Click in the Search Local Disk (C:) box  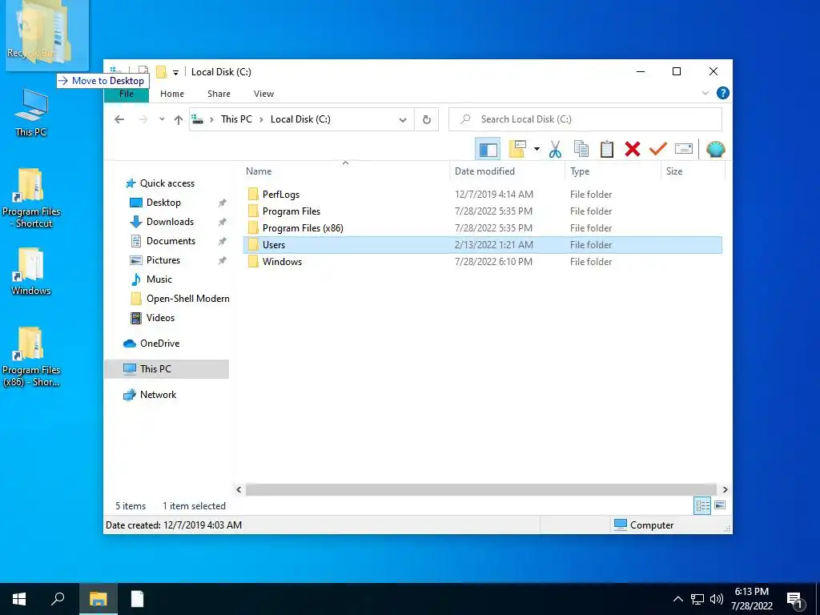click(x=585, y=119)
